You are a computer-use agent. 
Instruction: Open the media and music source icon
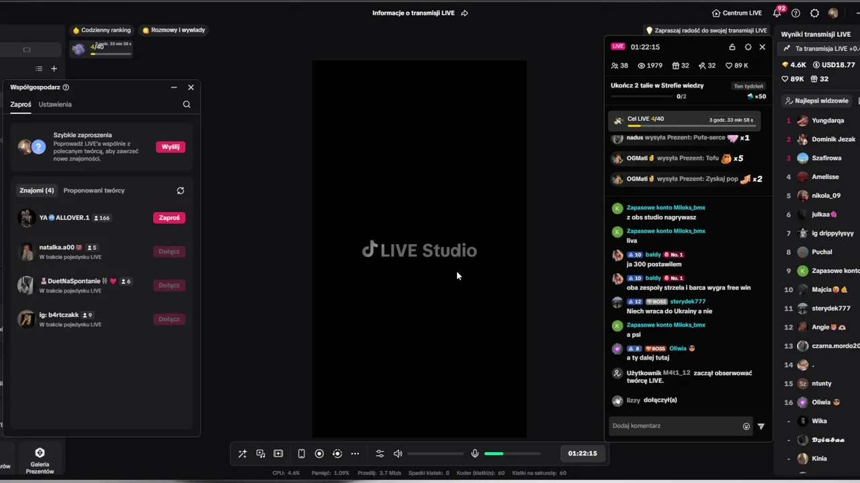coord(261,453)
